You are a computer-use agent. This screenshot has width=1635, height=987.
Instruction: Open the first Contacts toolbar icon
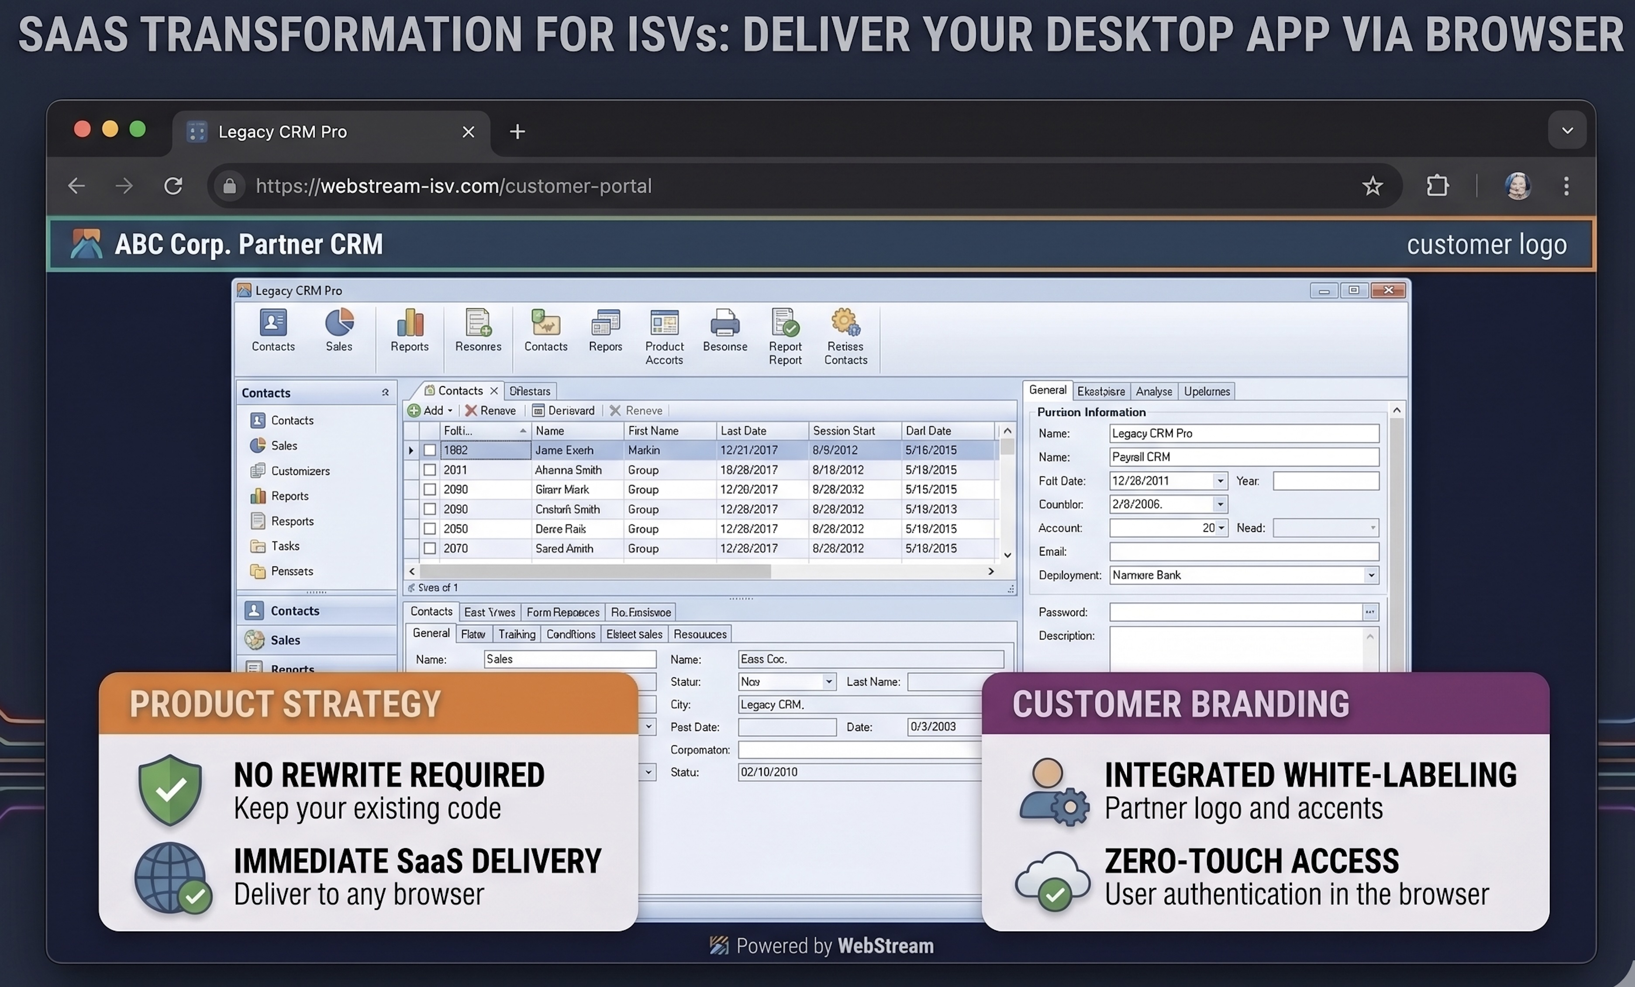coord(273,331)
